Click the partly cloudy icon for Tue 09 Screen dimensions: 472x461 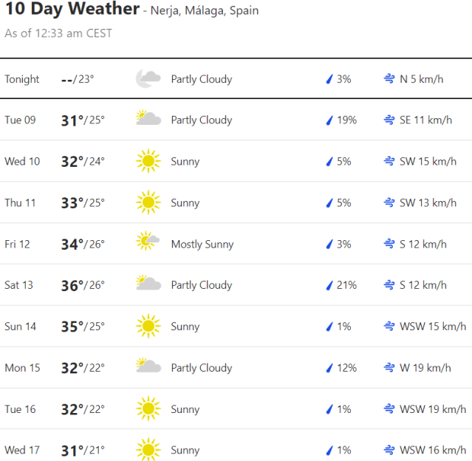pos(148,120)
